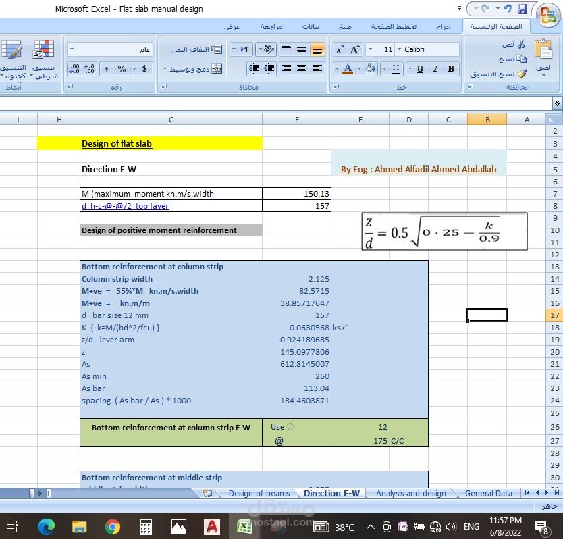The image size is (563, 539).
Task: Switch to بيانات (Data) tab
Action: (311, 27)
